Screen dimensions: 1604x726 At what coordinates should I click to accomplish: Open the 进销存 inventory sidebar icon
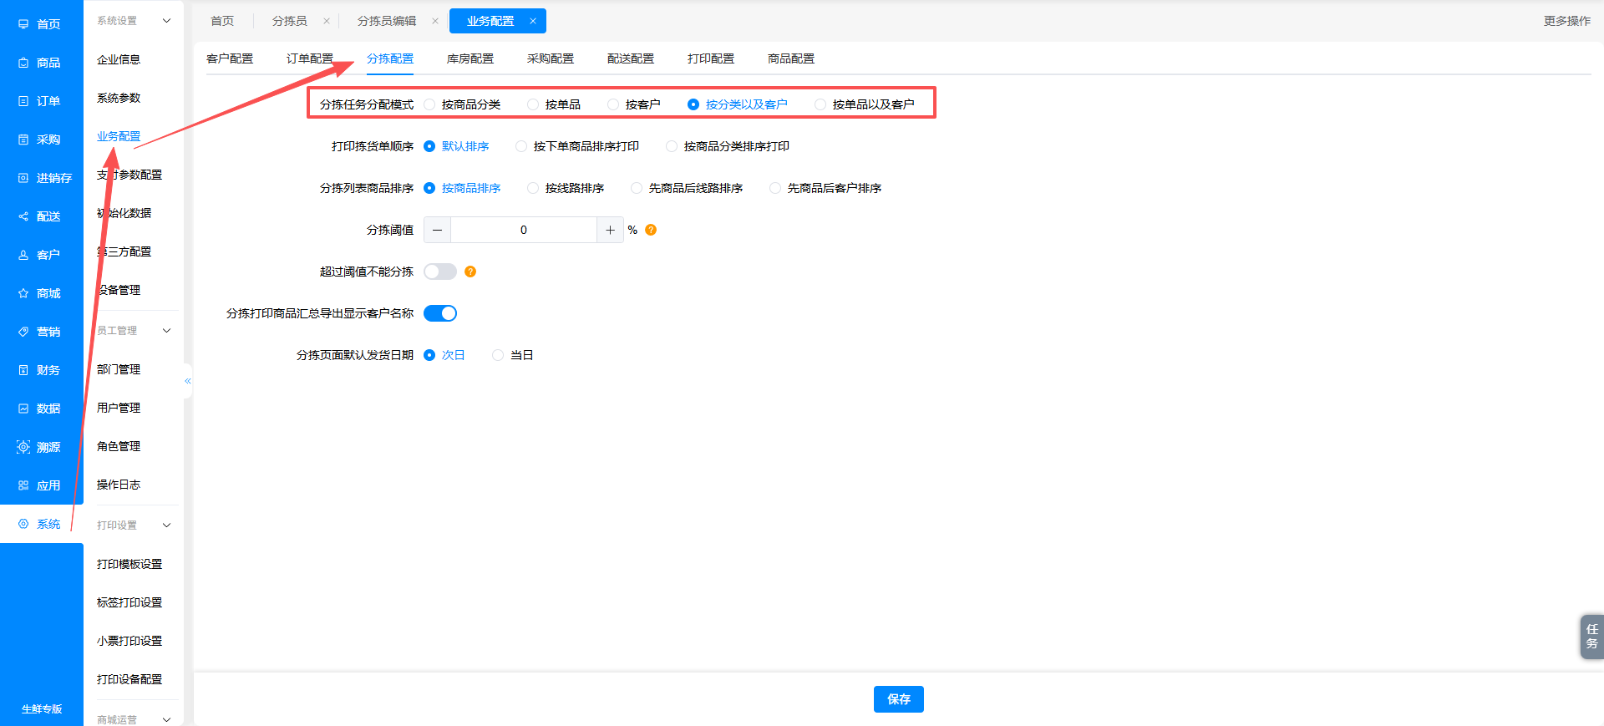click(x=23, y=178)
